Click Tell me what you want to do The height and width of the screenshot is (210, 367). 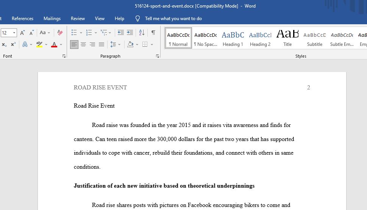pos(173,19)
